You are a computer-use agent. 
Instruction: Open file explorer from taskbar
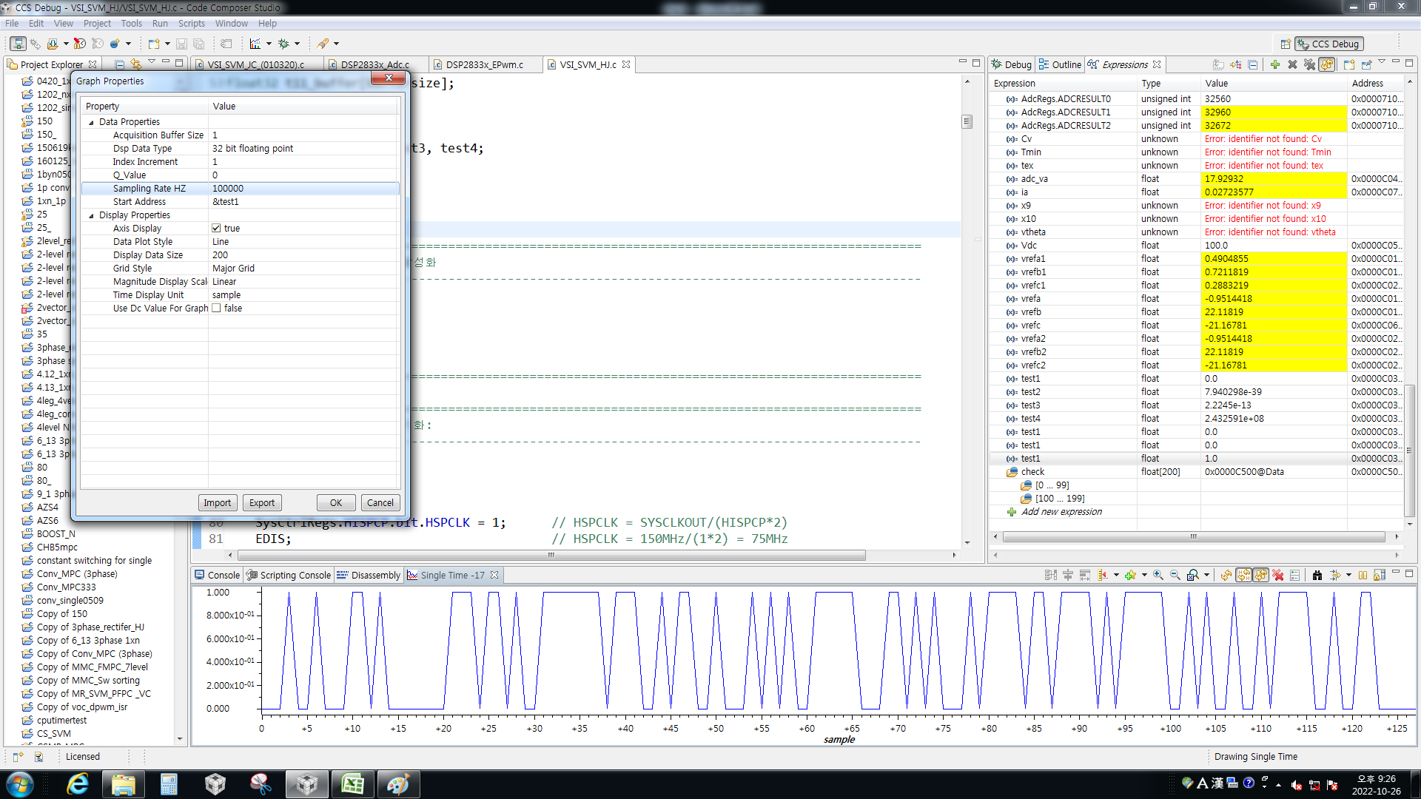click(x=123, y=784)
